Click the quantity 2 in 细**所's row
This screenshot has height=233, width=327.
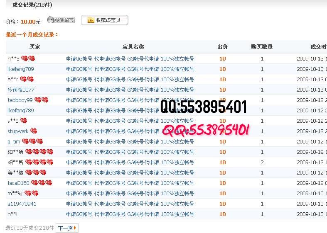[x=262, y=162]
